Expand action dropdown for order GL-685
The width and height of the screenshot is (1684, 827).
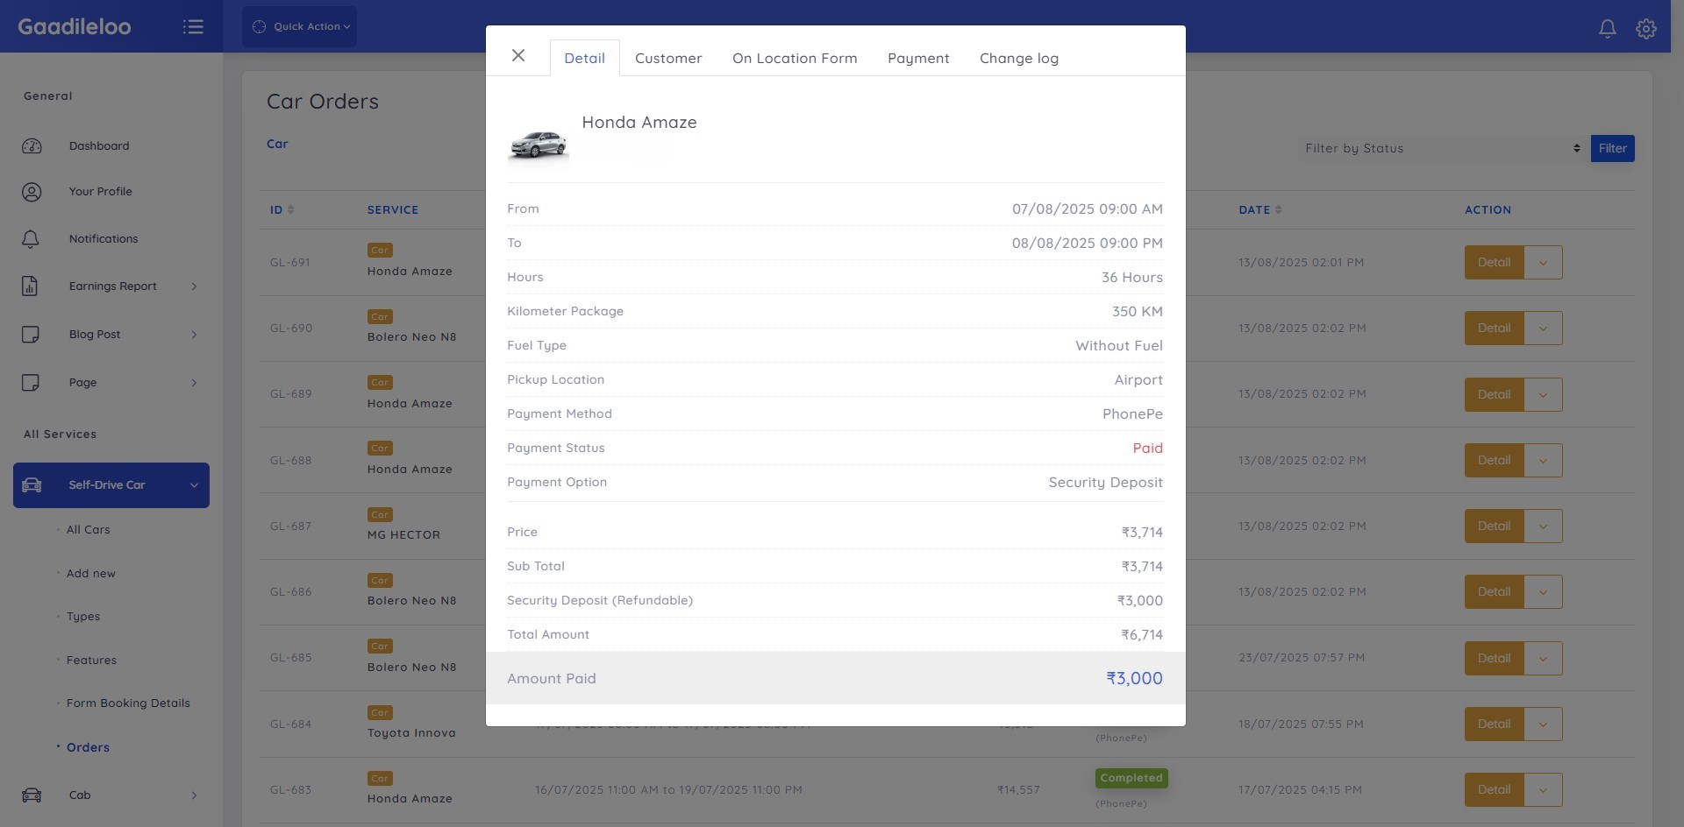coord(1543,658)
